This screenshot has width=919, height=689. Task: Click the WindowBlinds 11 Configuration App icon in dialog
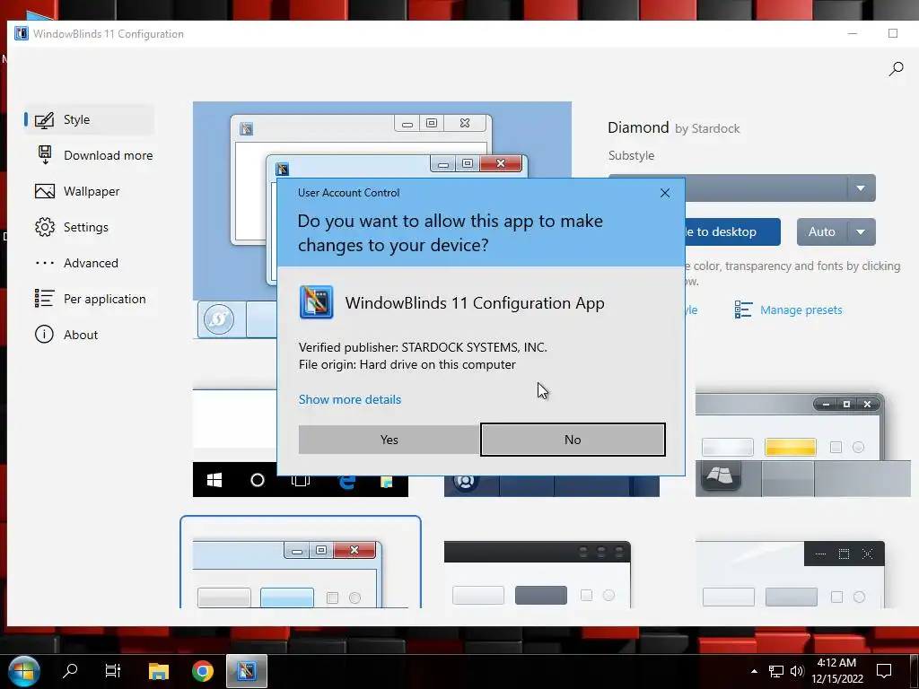[x=317, y=302]
